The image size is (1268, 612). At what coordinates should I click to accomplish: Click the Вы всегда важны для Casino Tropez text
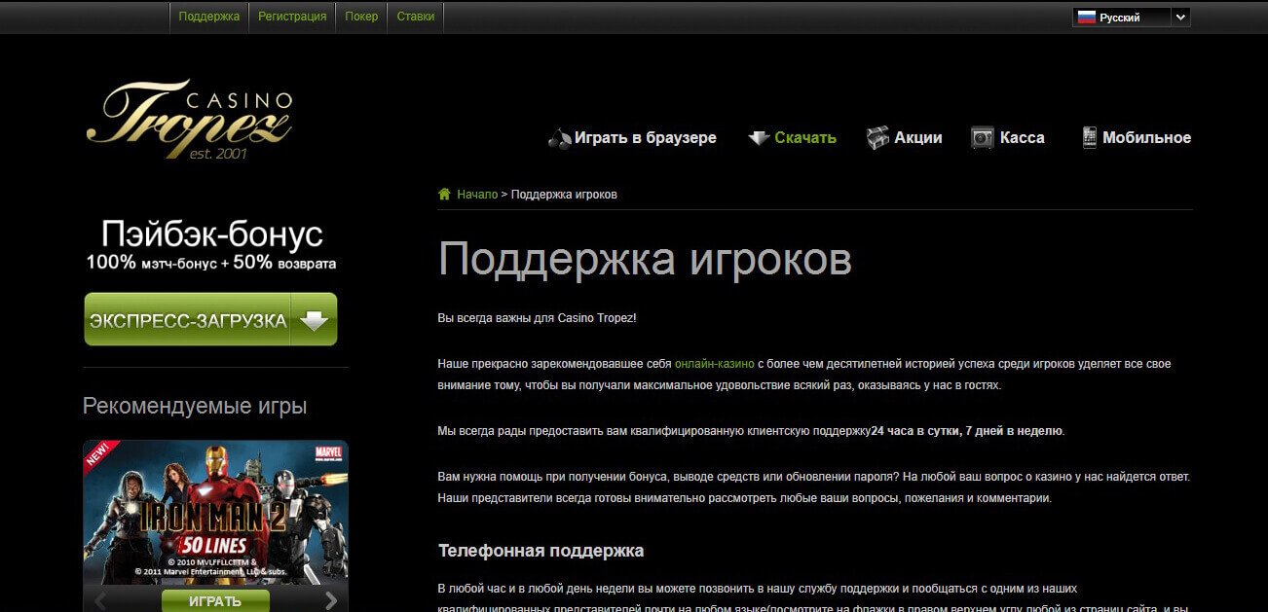(x=537, y=318)
